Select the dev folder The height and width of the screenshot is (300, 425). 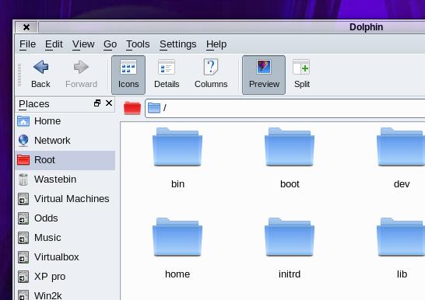402,159
